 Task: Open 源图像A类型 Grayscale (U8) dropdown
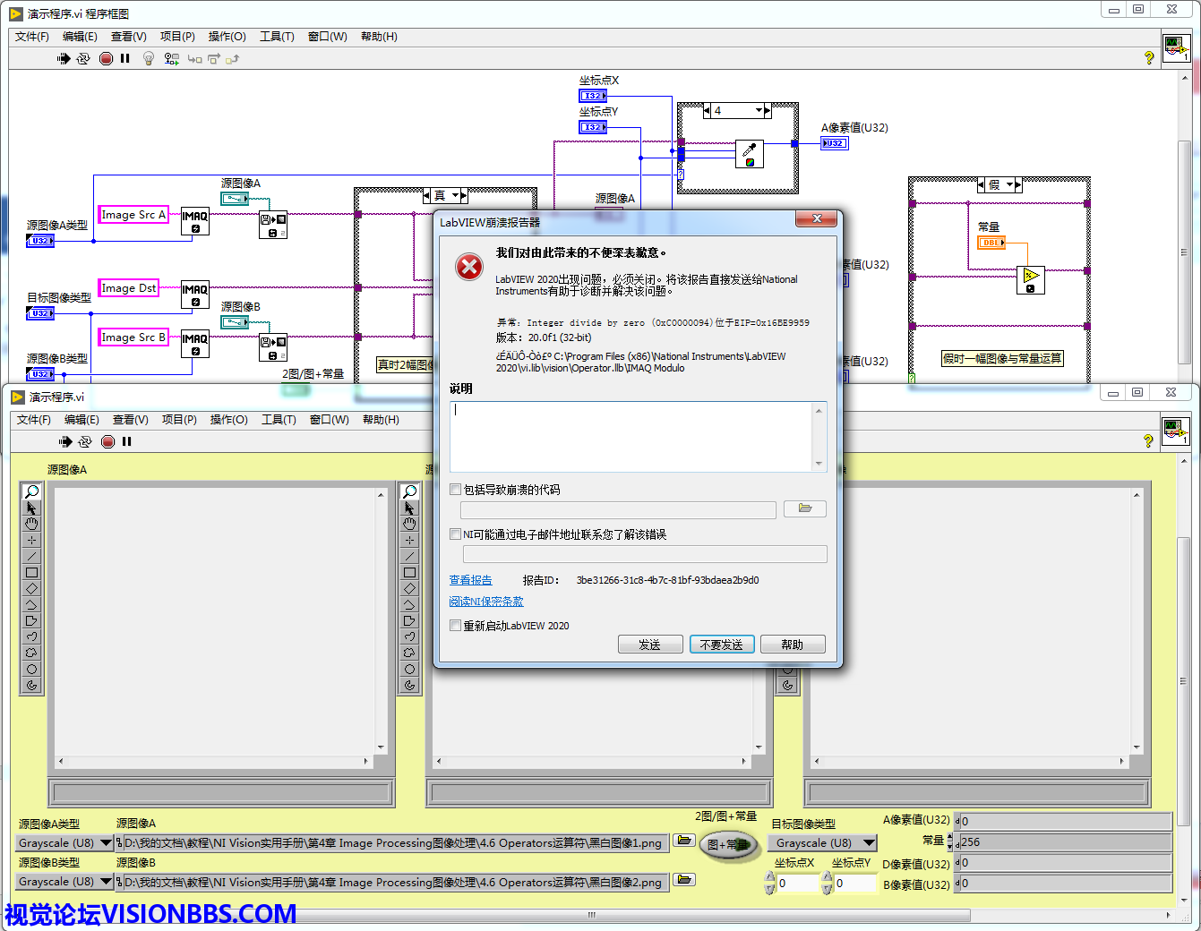(x=64, y=842)
